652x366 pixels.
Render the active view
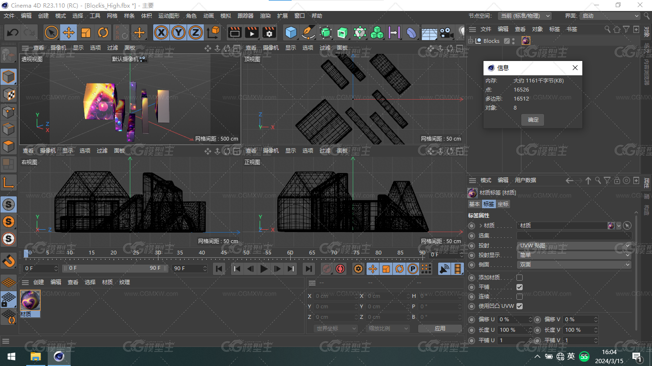tap(234, 32)
